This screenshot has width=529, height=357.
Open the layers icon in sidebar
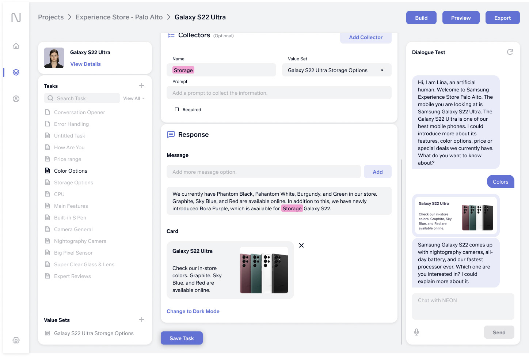click(16, 72)
